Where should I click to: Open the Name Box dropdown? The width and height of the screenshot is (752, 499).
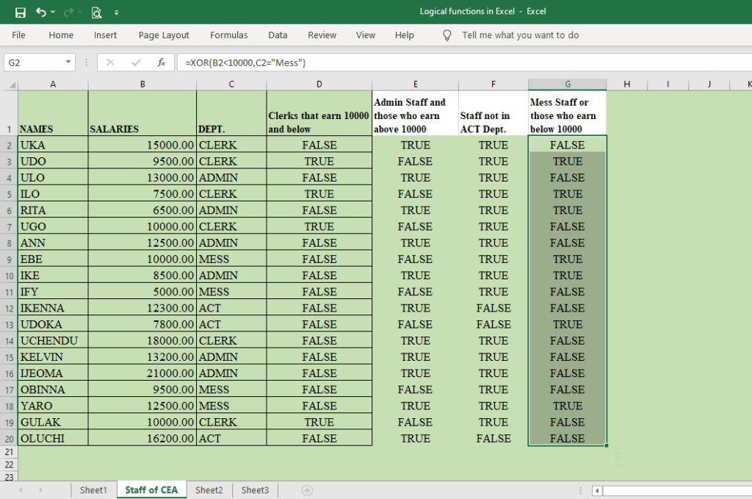point(68,62)
